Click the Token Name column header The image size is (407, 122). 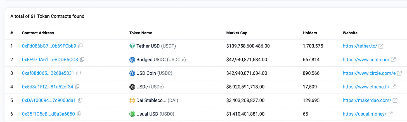pos(141,33)
